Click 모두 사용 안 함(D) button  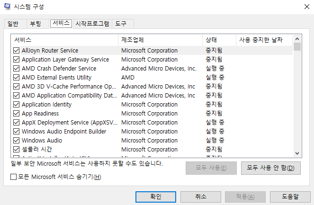(x=271, y=168)
